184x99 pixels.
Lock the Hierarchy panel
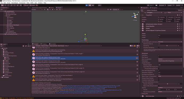(28, 8)
